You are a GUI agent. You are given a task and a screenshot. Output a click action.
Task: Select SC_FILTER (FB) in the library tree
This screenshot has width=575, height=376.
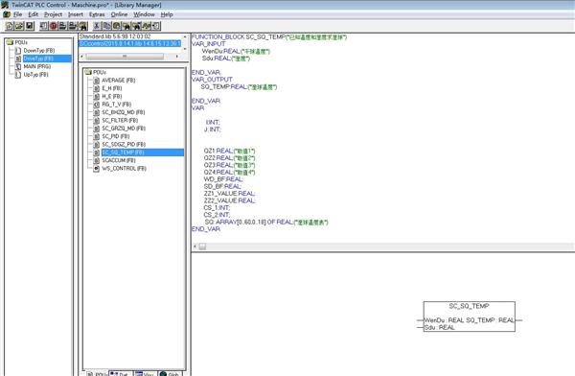pyautogui.click(x=120, y=121)
